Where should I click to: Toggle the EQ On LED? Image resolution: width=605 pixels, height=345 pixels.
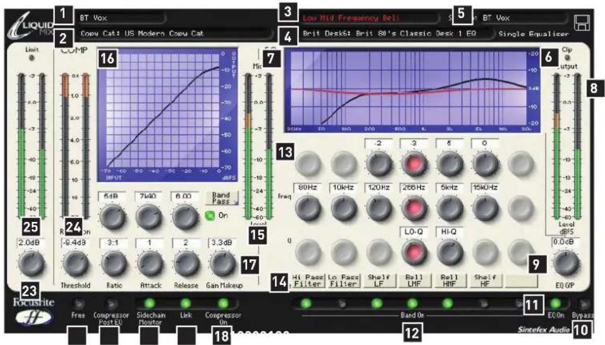(x=555, y=304)
